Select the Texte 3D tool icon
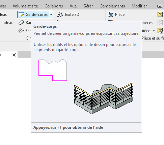 pyautogui.click(x=60, y=15)
